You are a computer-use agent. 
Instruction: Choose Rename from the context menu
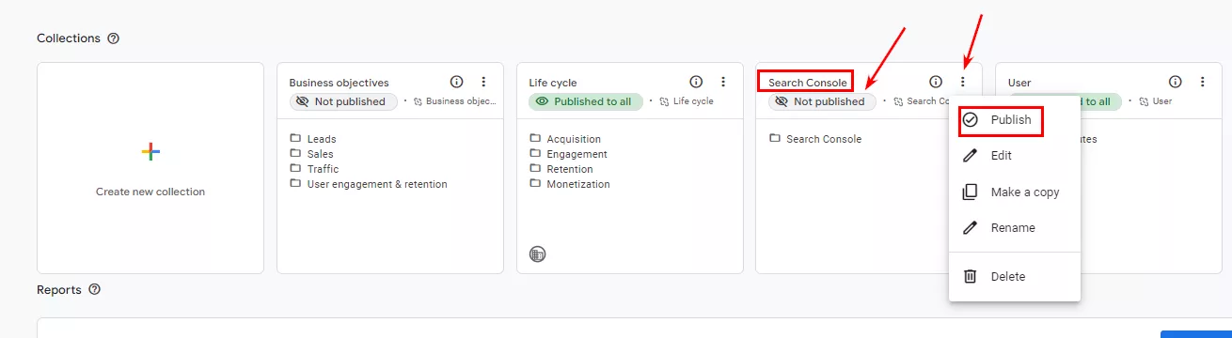click(1015, 227)
